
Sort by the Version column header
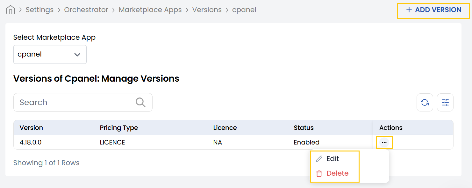(x=31, y=128)
